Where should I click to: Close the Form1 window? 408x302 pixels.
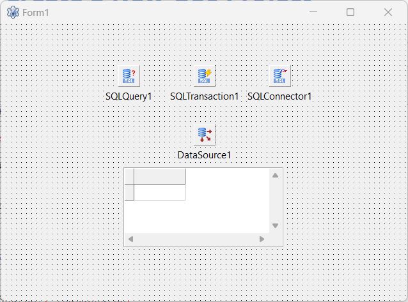click(388, 12)
